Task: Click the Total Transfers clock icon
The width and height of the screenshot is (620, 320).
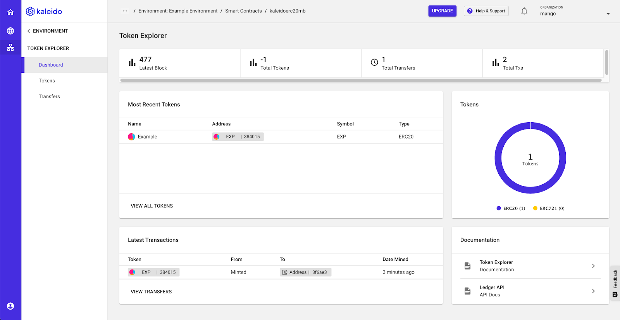Action: 374,62
